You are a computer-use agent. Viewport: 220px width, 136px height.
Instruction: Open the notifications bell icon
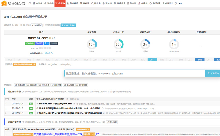pos(176,3)
